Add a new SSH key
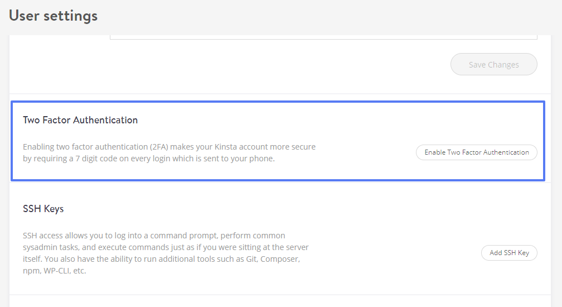The width and height of the screenshot is (562, 307). (x=509, y=253)
